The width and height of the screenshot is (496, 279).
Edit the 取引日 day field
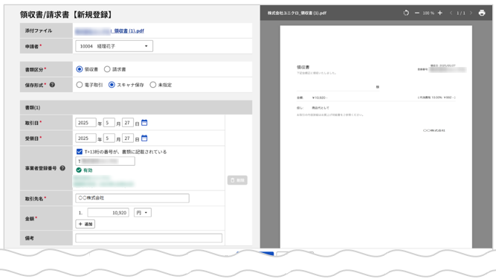click(x=128, y=123)
